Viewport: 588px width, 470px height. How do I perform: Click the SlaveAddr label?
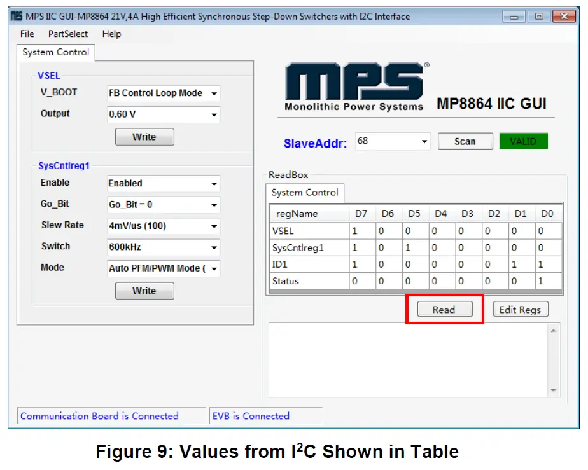(316, 143)
